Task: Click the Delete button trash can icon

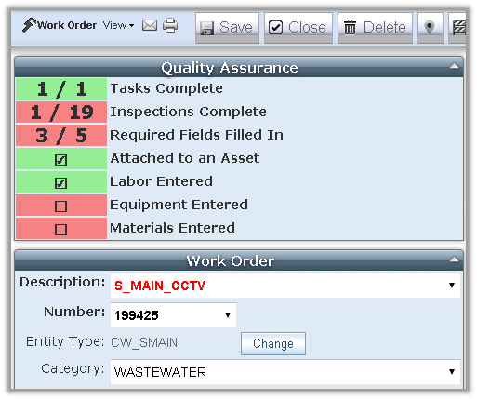Action: (351, 27)
